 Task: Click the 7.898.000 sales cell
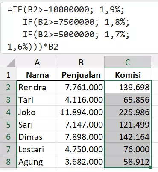pos(81,136)
